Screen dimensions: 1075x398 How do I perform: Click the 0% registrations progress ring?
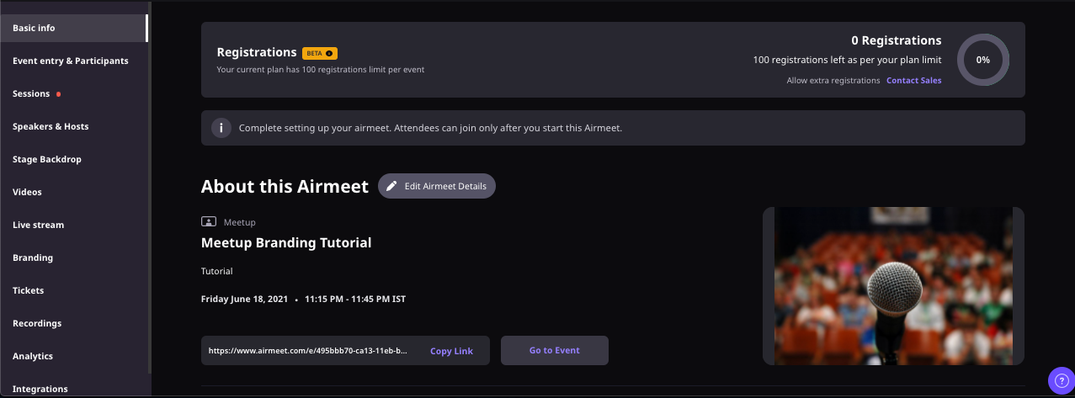(983, 60)
